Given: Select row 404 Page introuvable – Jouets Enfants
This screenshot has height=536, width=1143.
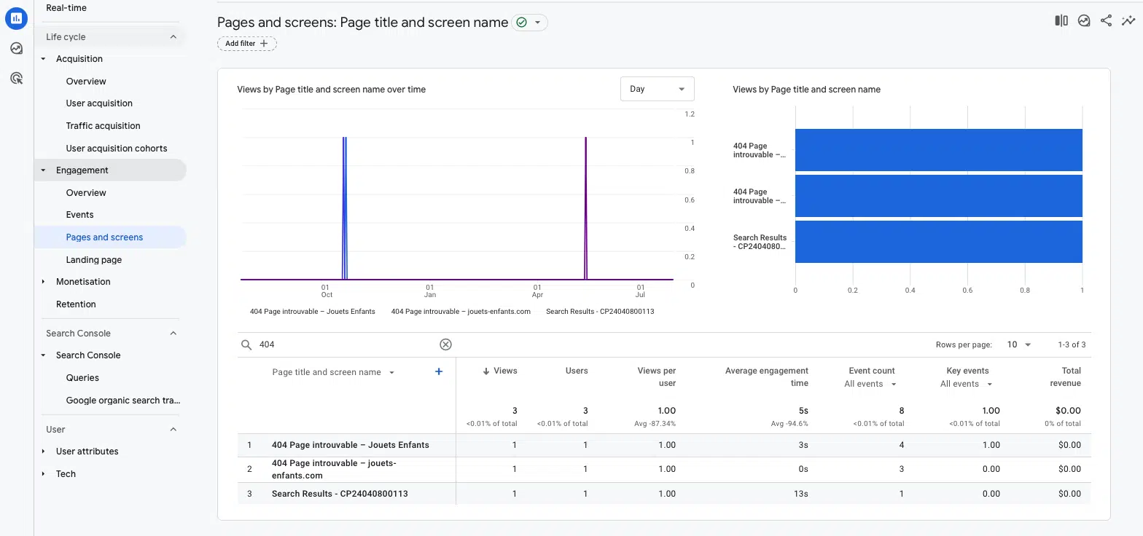Looking at the screenshot, I should pos(664,445).
